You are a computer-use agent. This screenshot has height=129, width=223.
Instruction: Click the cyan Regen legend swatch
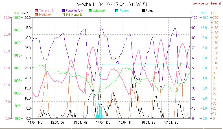pos(117,11)
